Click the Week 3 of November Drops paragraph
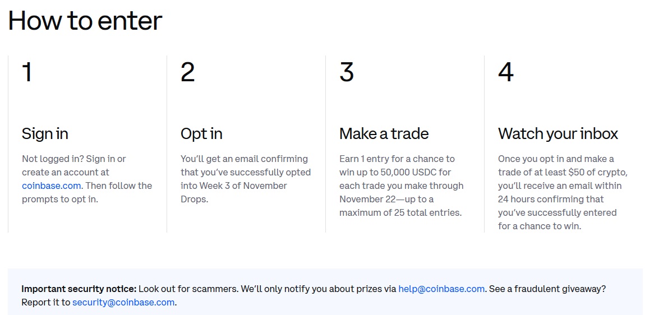This screenshot has height=315, width=645. (245, 179)
